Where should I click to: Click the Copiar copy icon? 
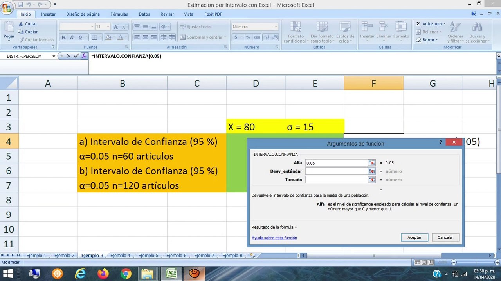click(21, 32)
